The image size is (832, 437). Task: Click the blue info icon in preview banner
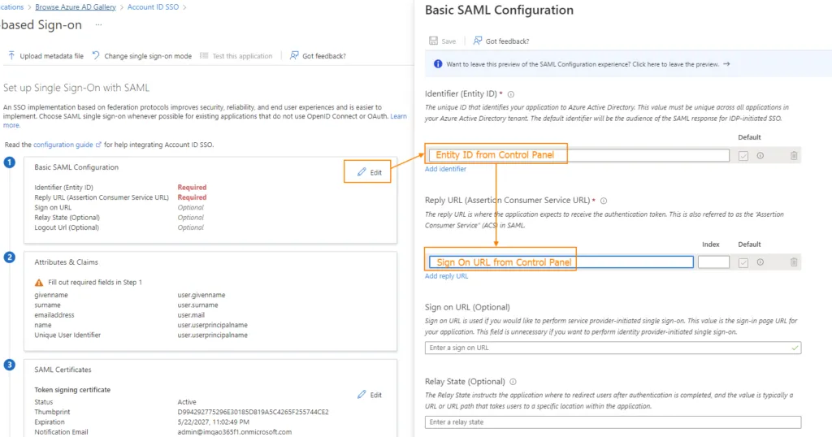tap(438, 64)
